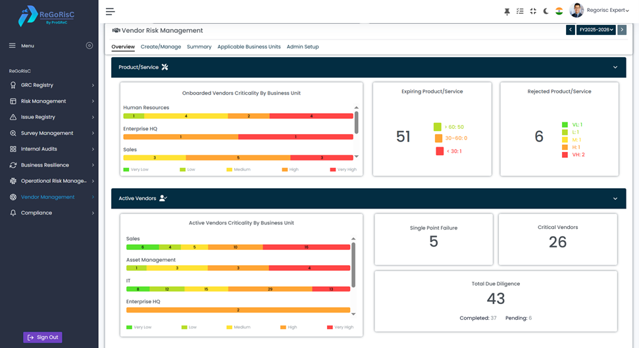Viewport: 639px width, 348px height.
Task: Click the Product/Service tools icon
Action: 165,67
